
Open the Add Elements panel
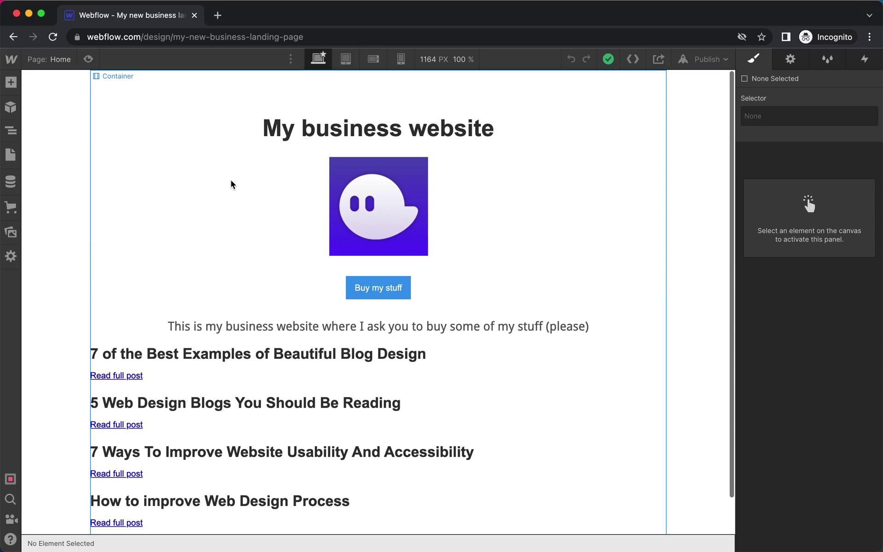11,83
